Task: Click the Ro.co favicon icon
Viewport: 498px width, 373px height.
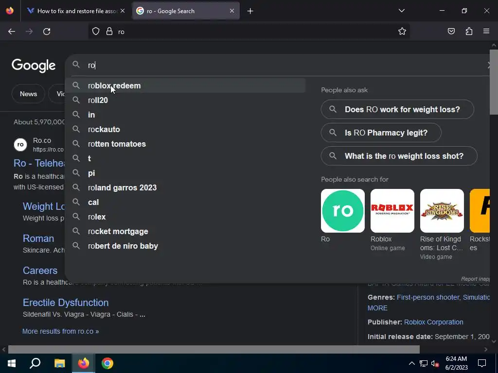Action: click(20, 145)
